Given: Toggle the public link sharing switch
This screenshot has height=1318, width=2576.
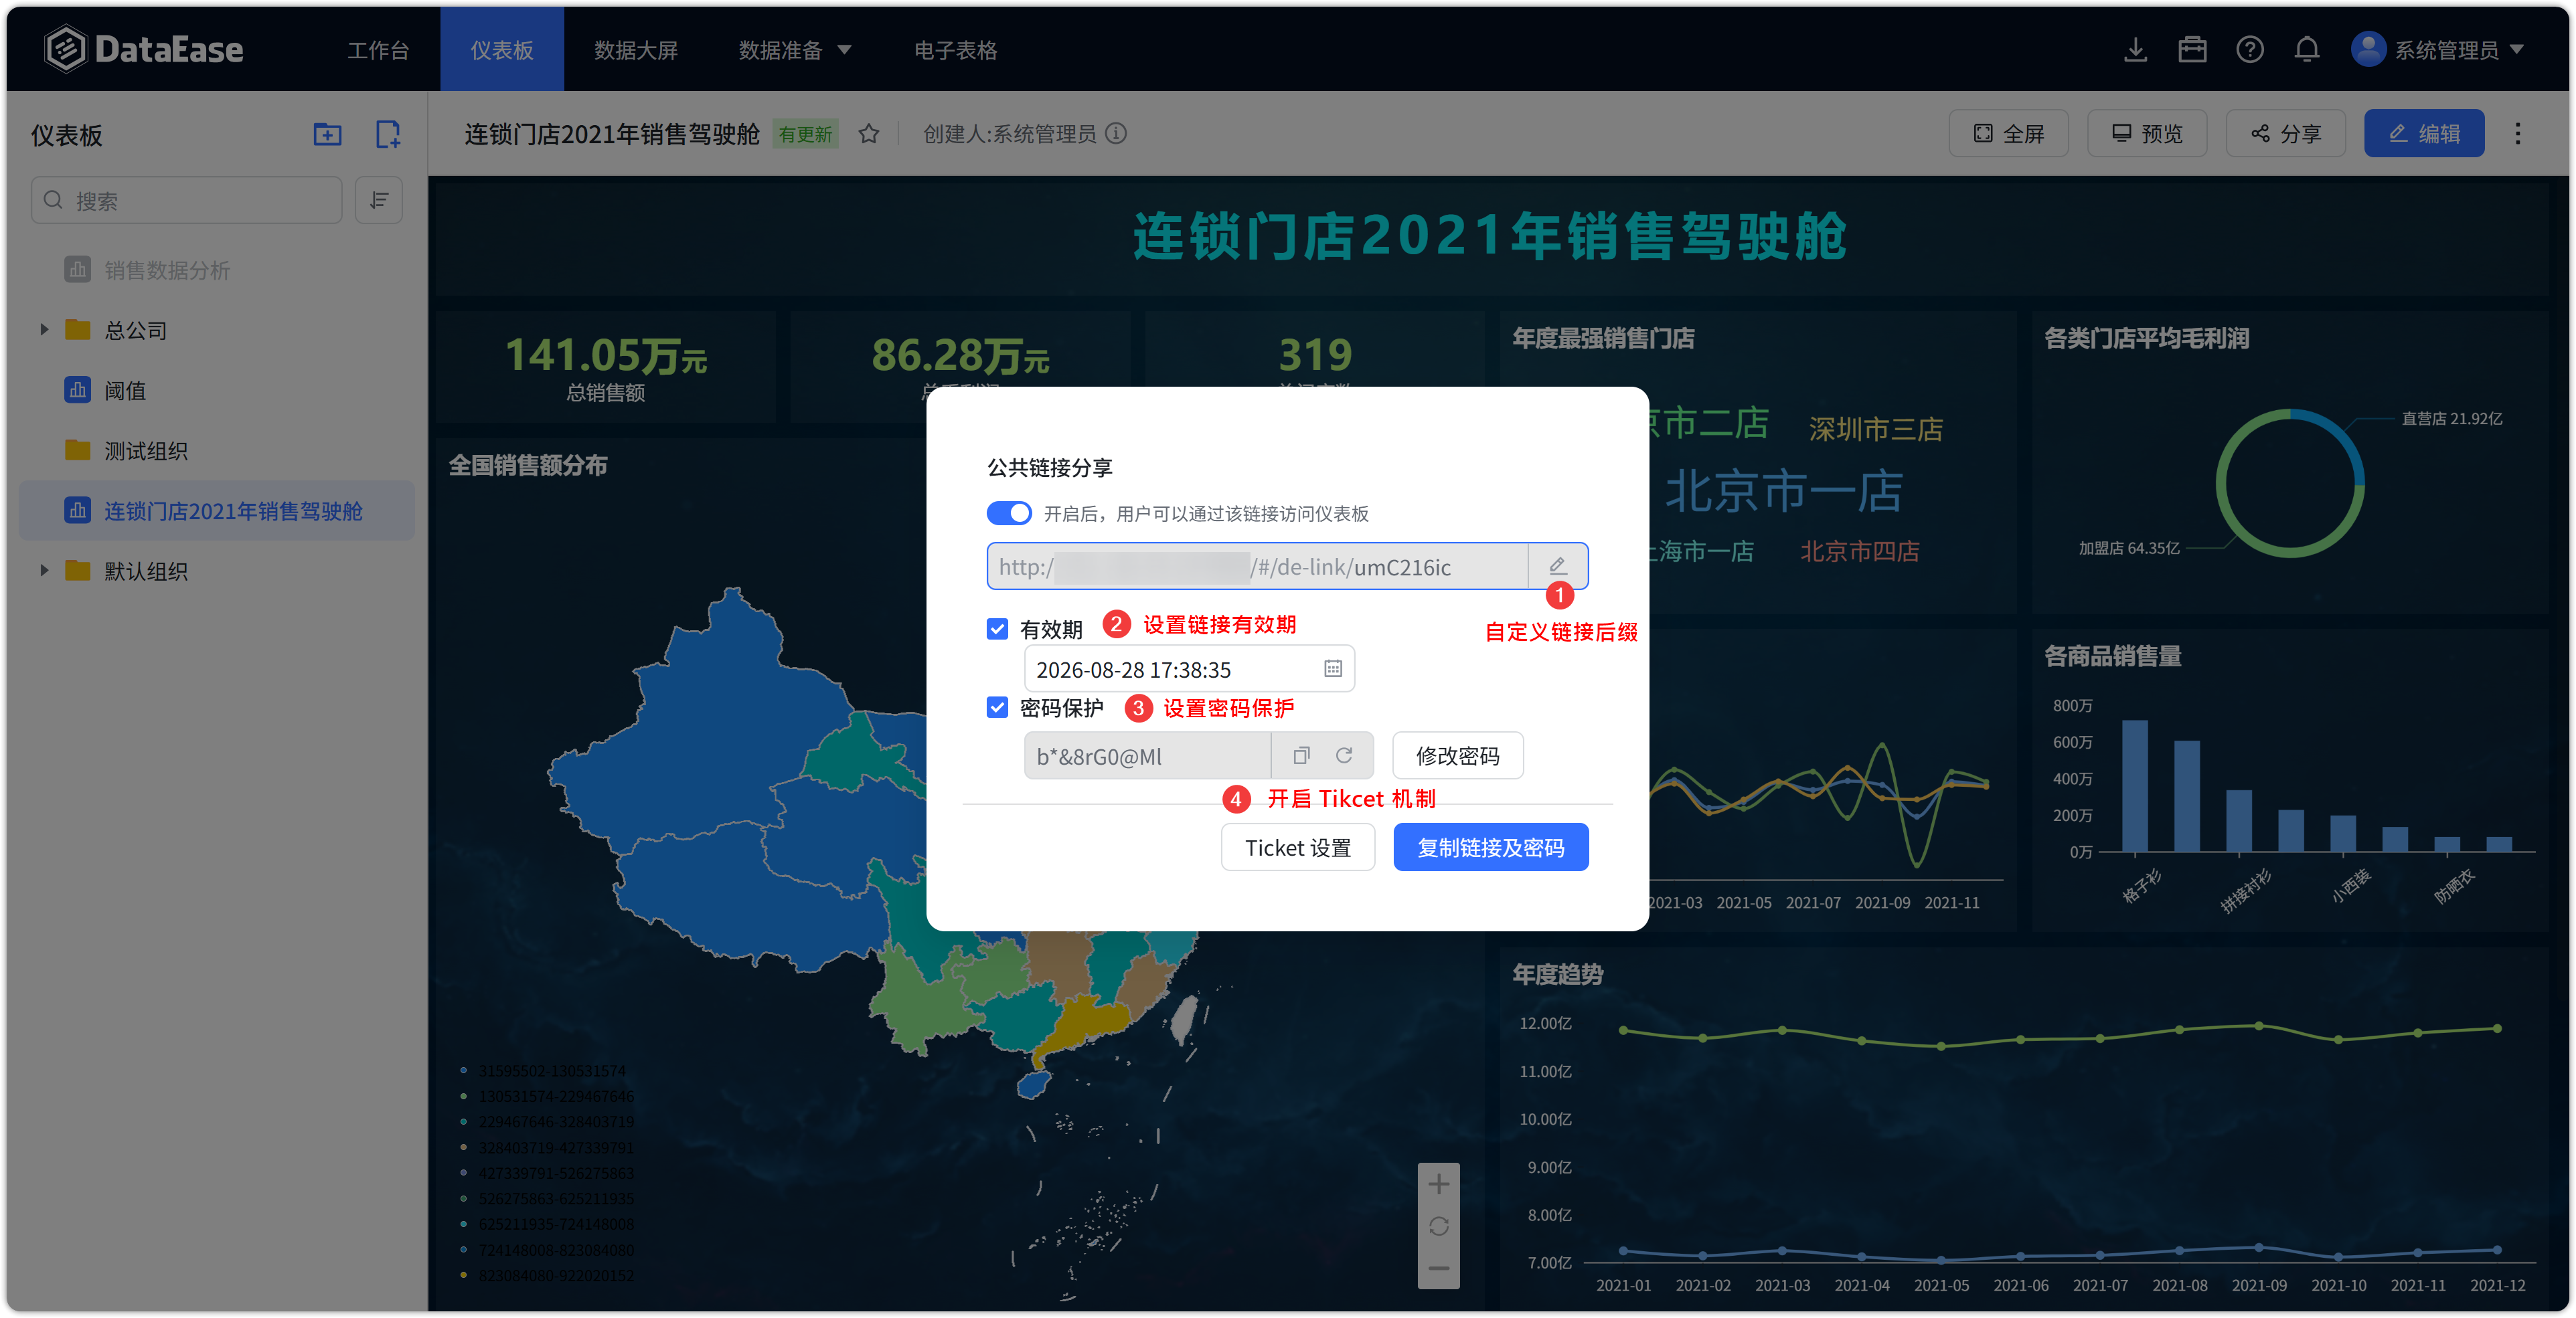Looking at the screenshot, I should point(1009,514).
